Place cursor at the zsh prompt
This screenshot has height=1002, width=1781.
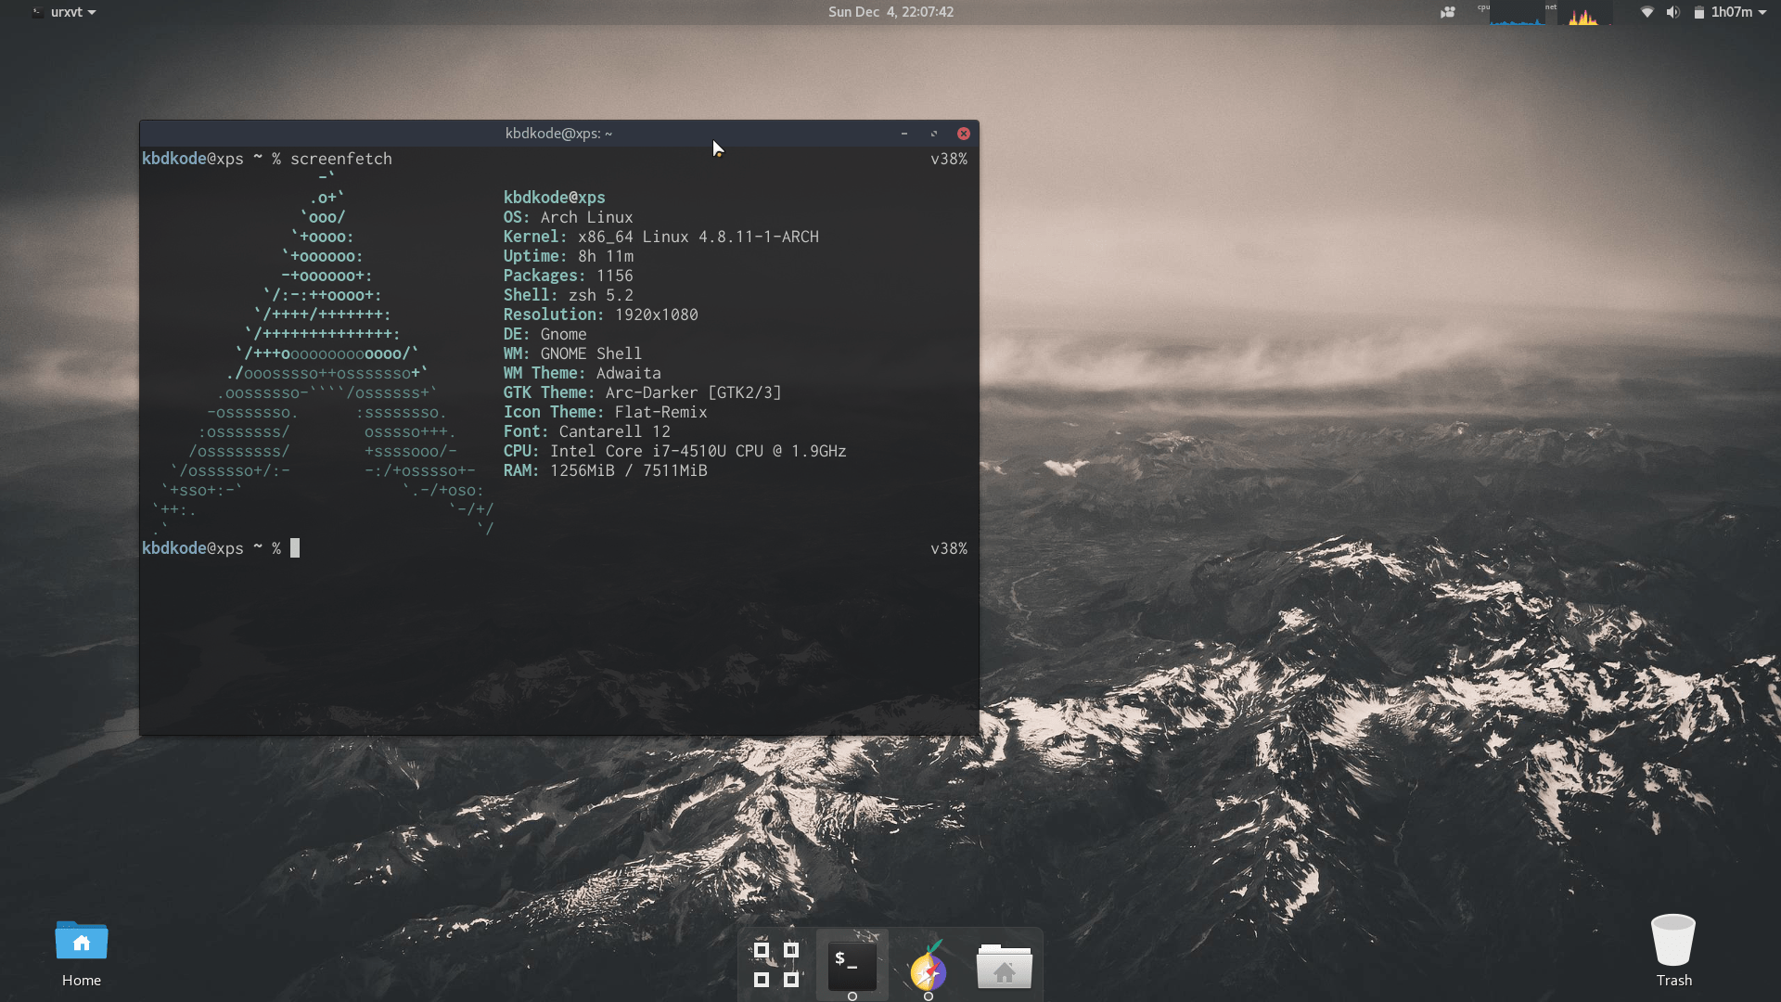(x=297, y=547)
